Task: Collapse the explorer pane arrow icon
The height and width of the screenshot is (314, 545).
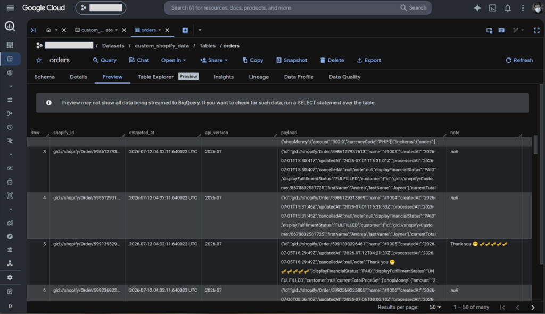Action: point(33,30)
